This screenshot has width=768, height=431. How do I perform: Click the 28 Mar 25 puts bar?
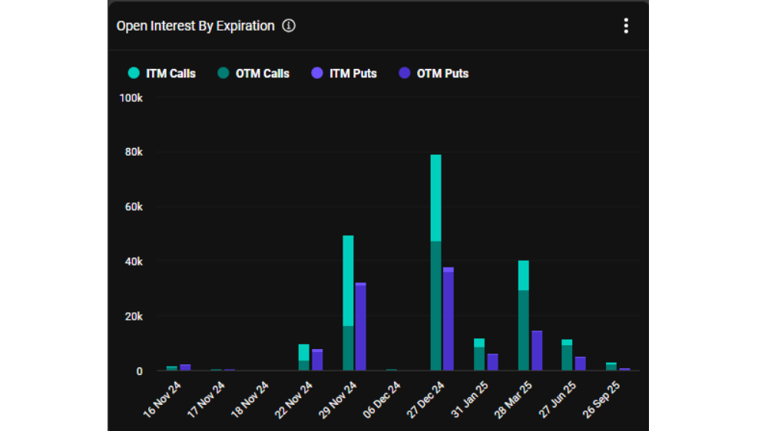click(x=537, y=350)
